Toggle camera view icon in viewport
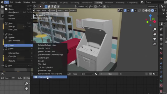The width and height of the screenshot is (167, 94). [155, 39]
